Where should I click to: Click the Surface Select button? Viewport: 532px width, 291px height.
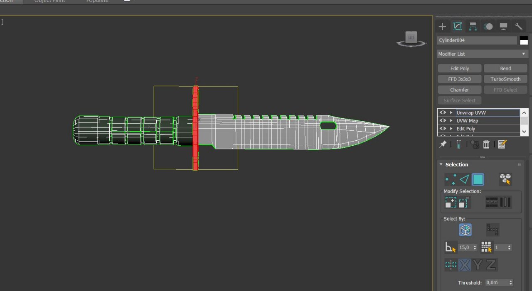pos(459,100)
